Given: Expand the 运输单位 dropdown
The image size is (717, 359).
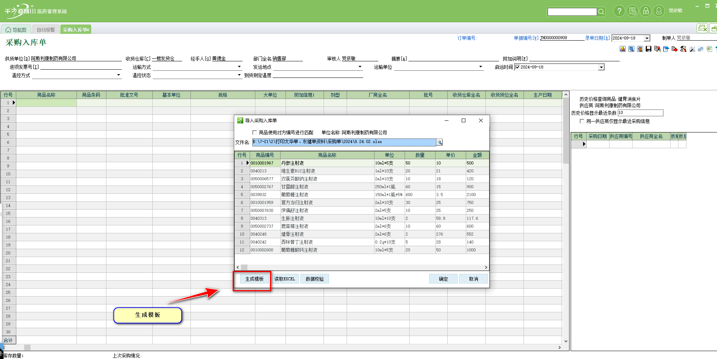Looking at the screenshot, I should point(481,67).
